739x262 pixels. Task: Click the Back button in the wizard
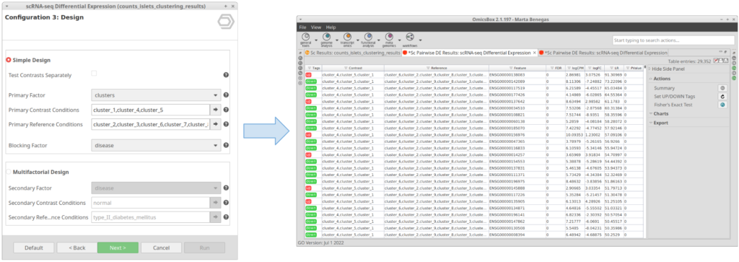coord(77,248)
